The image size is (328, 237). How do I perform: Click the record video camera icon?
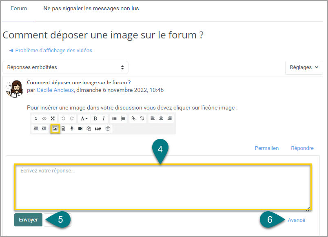point(80,128)
